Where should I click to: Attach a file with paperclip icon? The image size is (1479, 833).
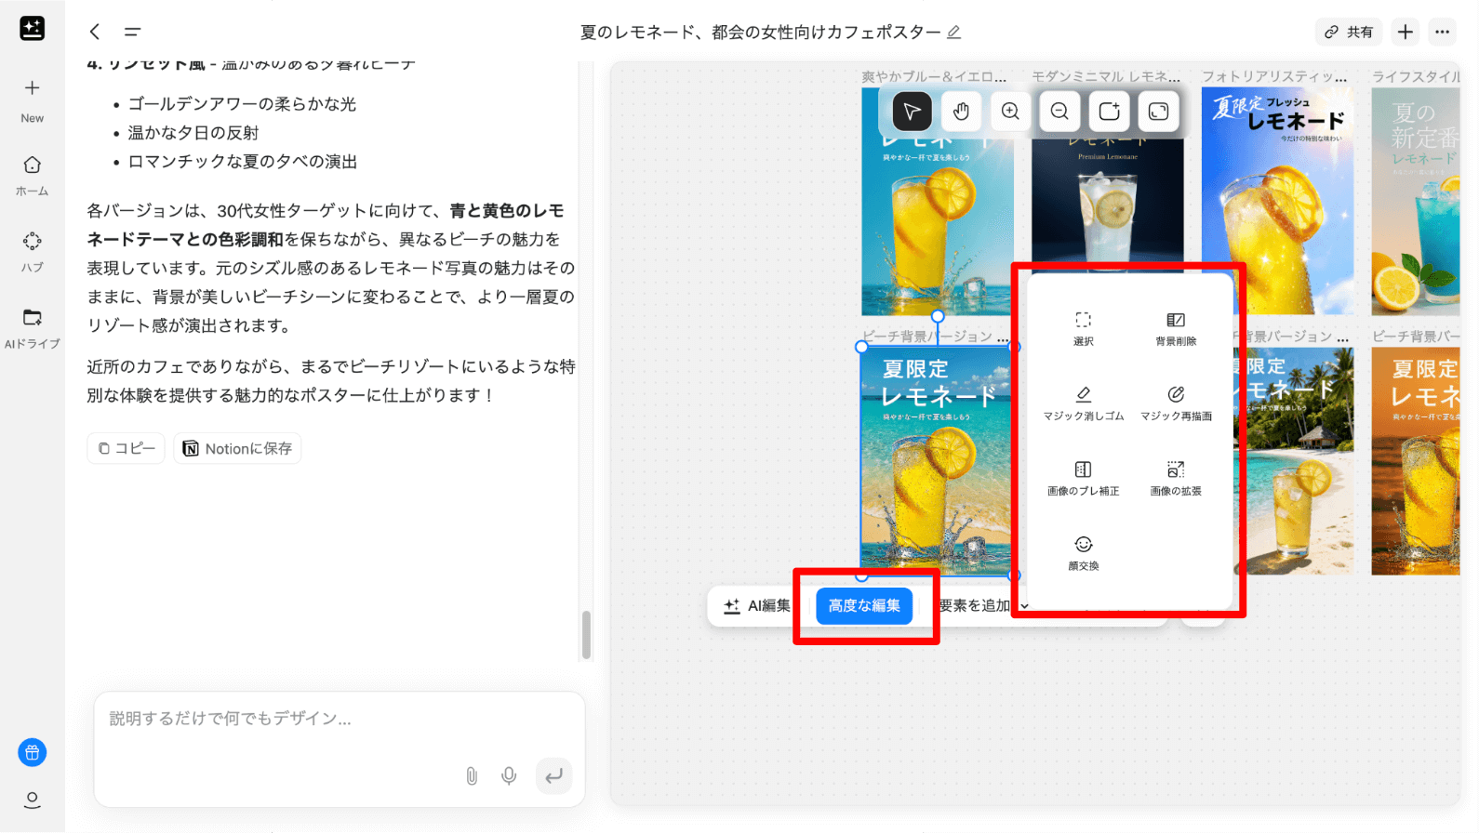[472, 775]
